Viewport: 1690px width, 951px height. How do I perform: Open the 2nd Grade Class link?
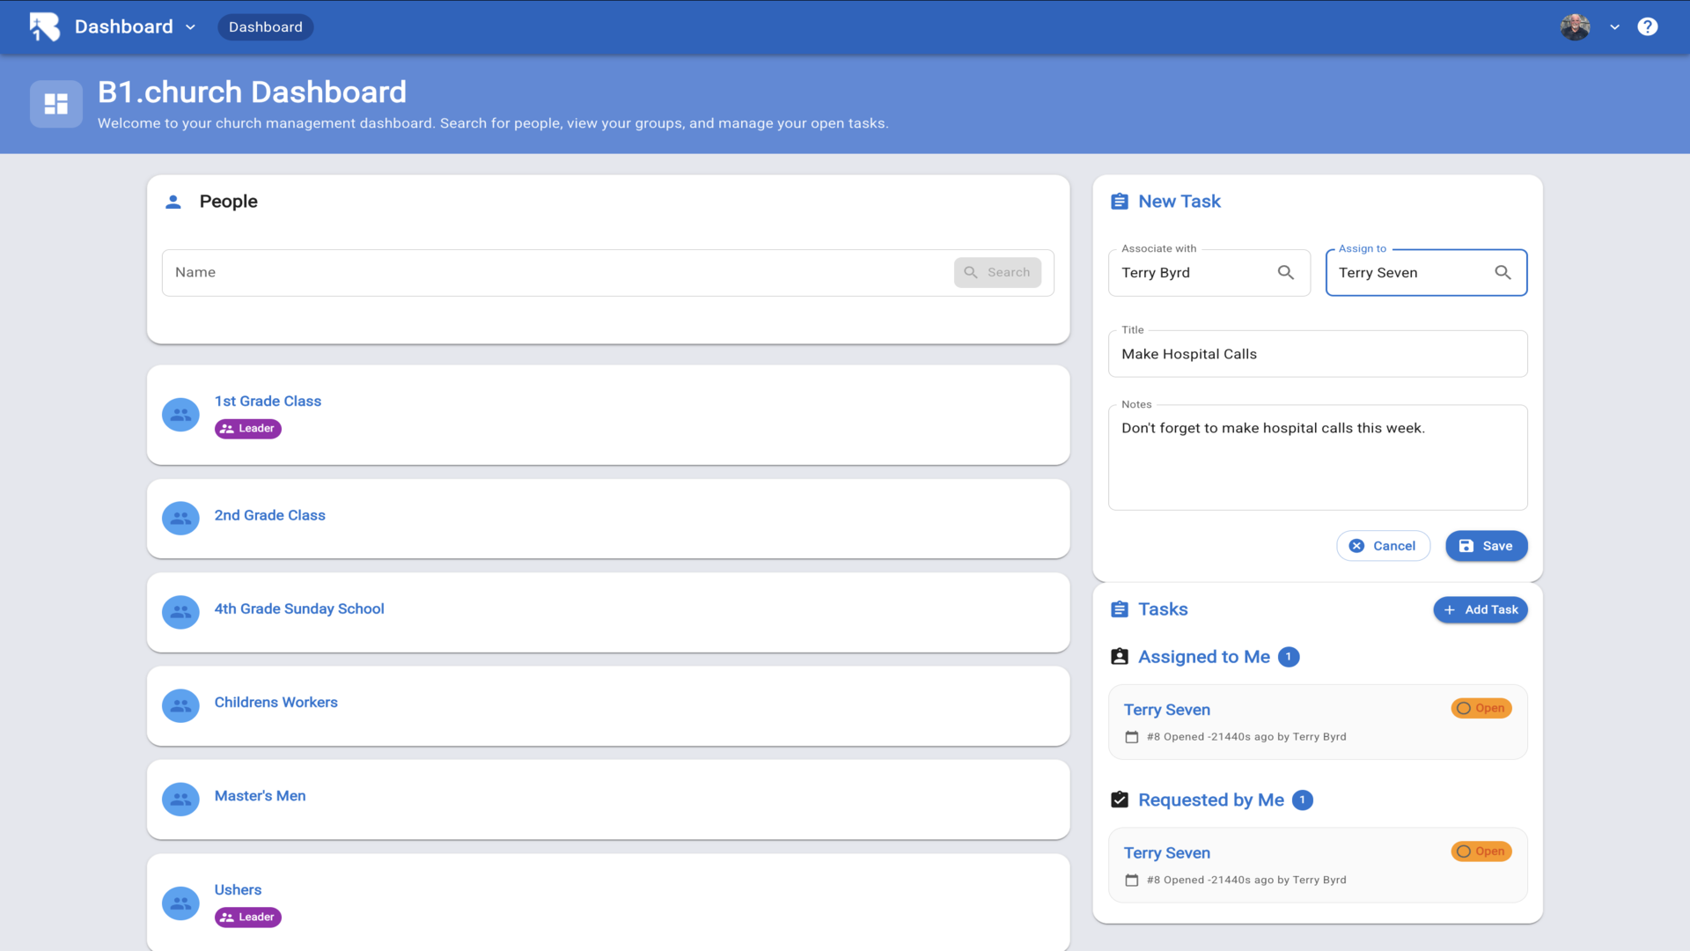click(269, 515)
